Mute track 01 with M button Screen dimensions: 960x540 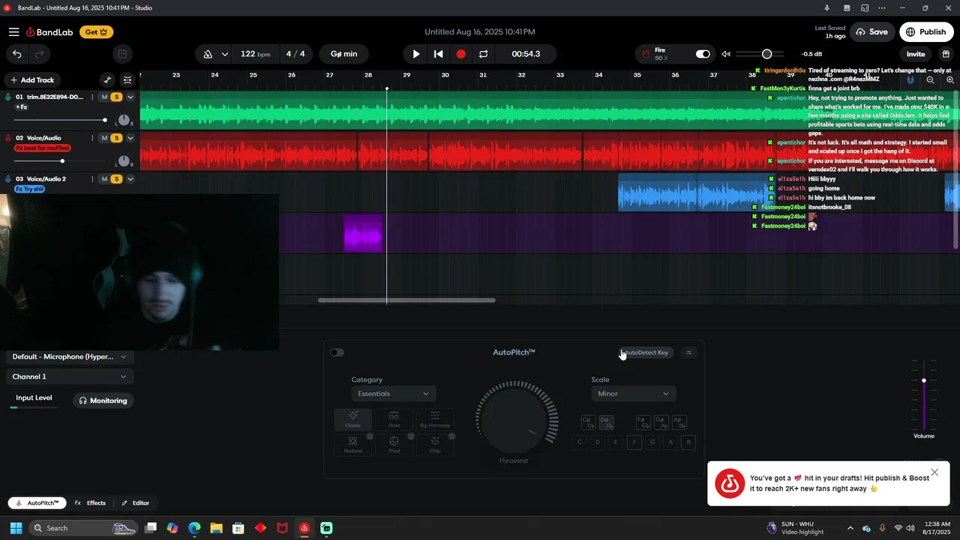point(105,97)
